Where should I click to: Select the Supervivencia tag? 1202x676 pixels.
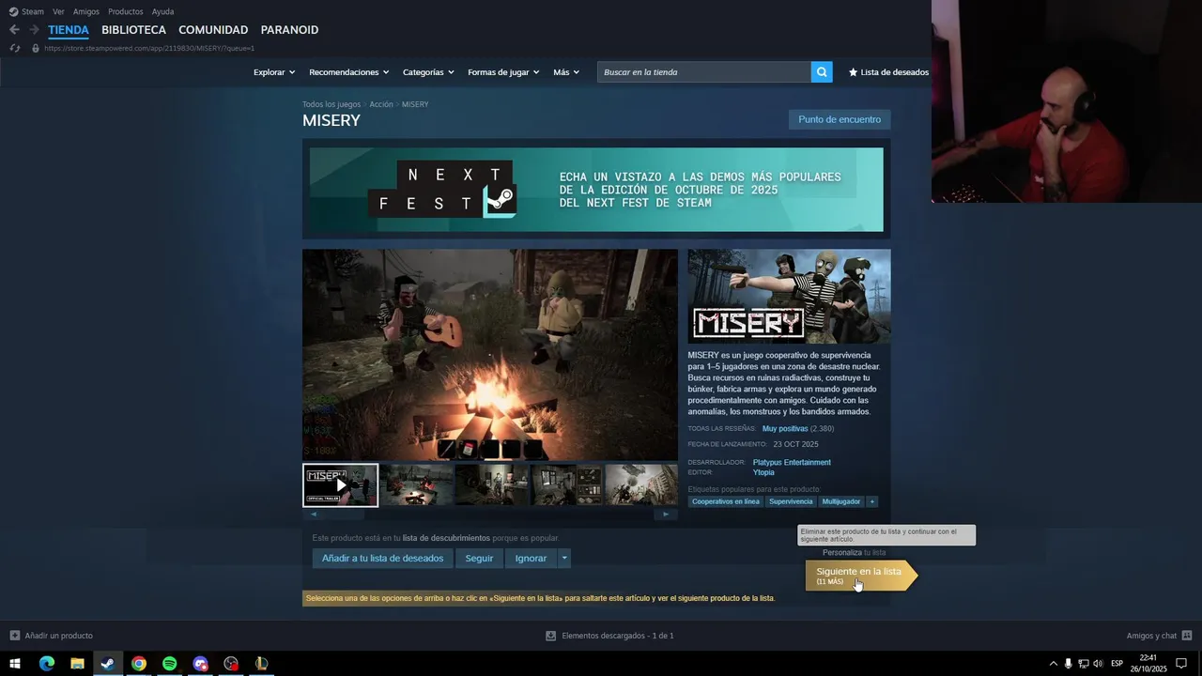pyautogui.click(x=791, y=501)
